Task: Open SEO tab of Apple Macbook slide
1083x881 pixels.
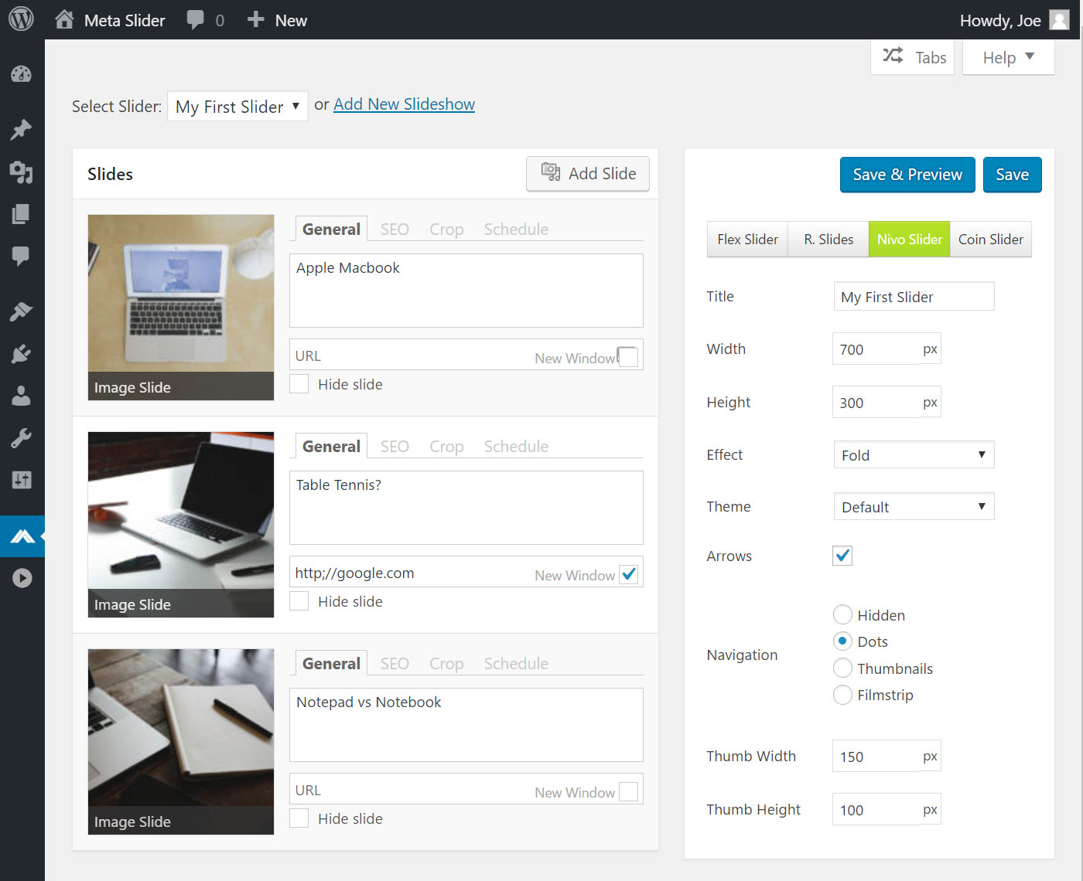Action: point(395,230)
